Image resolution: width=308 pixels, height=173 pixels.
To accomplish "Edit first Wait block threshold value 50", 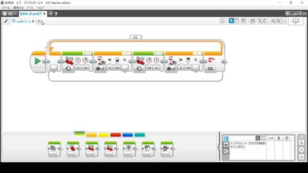I will (117, 68).
